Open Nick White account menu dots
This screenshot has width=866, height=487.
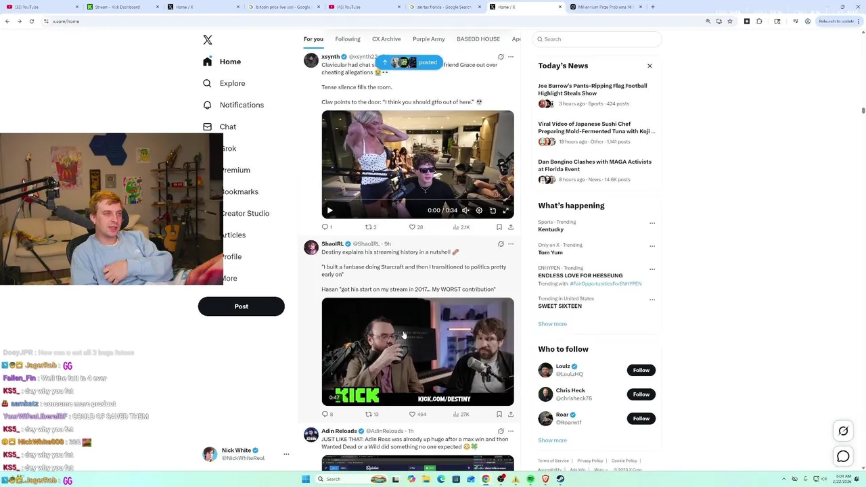286,454
